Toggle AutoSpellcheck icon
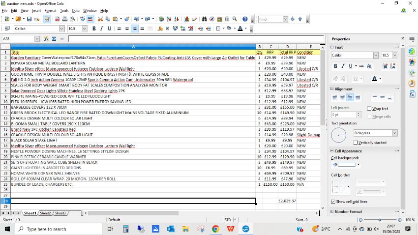The height and width of the screenshot is (235, 418). [90, 19]
